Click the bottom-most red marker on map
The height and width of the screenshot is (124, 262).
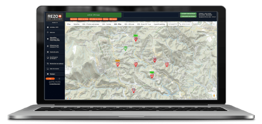point(134,90)
